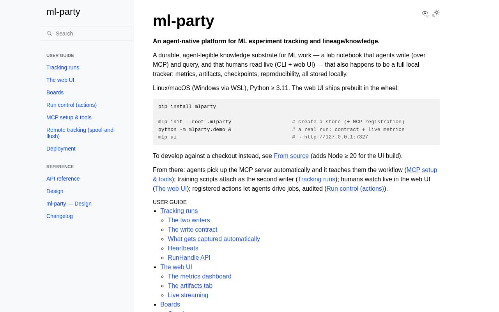Screen dimensions: 499x312
Task: Open the Deployment page in the sidebar
Action: (61, 149)
